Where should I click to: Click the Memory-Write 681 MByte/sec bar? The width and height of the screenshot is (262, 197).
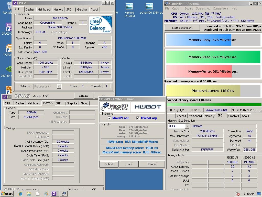213,71
